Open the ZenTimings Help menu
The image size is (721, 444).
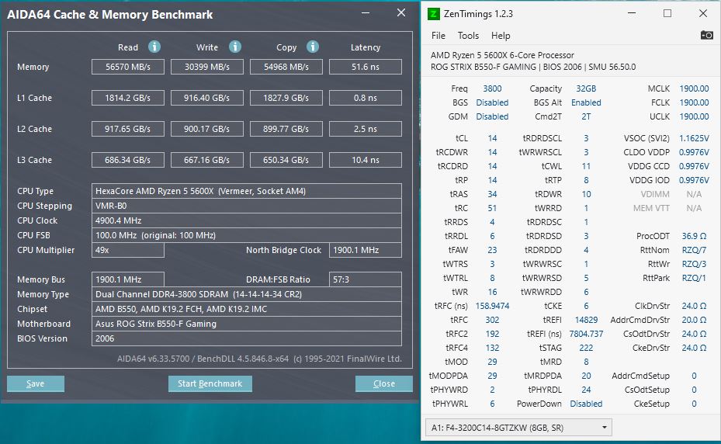coord(501,36)
